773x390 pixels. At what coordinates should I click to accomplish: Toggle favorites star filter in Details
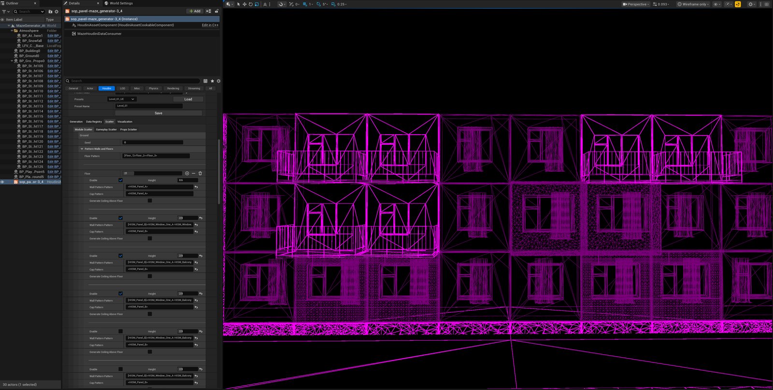click(212, 81)
